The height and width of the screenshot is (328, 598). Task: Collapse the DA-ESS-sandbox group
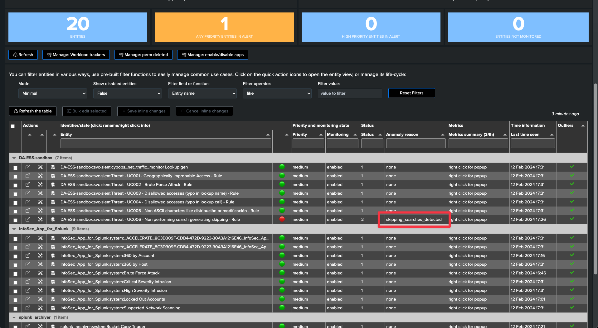(x=14, y=158)
